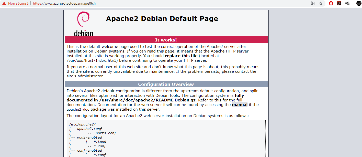The image size is (362, 157).
Task: Click the red security warning triangle icon
Action: pos(4,4)
